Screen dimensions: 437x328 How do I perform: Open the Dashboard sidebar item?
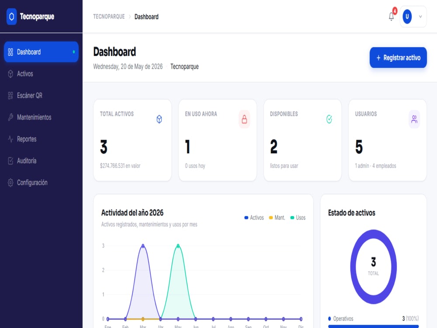pyautogui.click(x=41, y=52)
